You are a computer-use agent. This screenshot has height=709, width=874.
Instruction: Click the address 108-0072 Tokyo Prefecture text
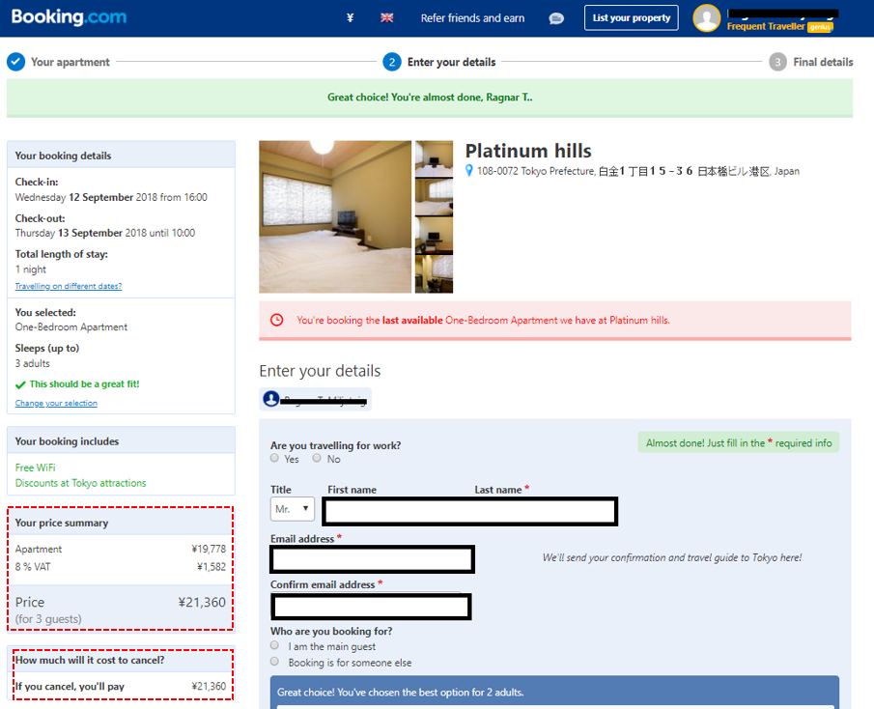[x=536, y=171]
